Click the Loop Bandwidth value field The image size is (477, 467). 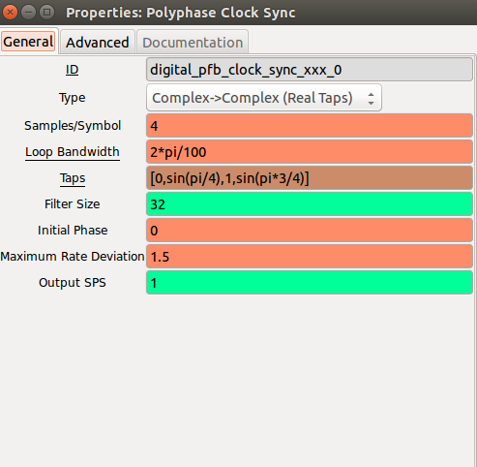pyautogui.click(x=310, y=152)
